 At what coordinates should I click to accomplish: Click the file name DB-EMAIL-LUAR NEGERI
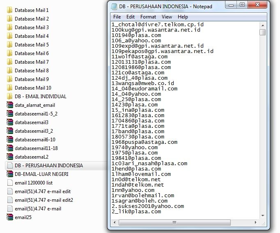tap(41, 174)
